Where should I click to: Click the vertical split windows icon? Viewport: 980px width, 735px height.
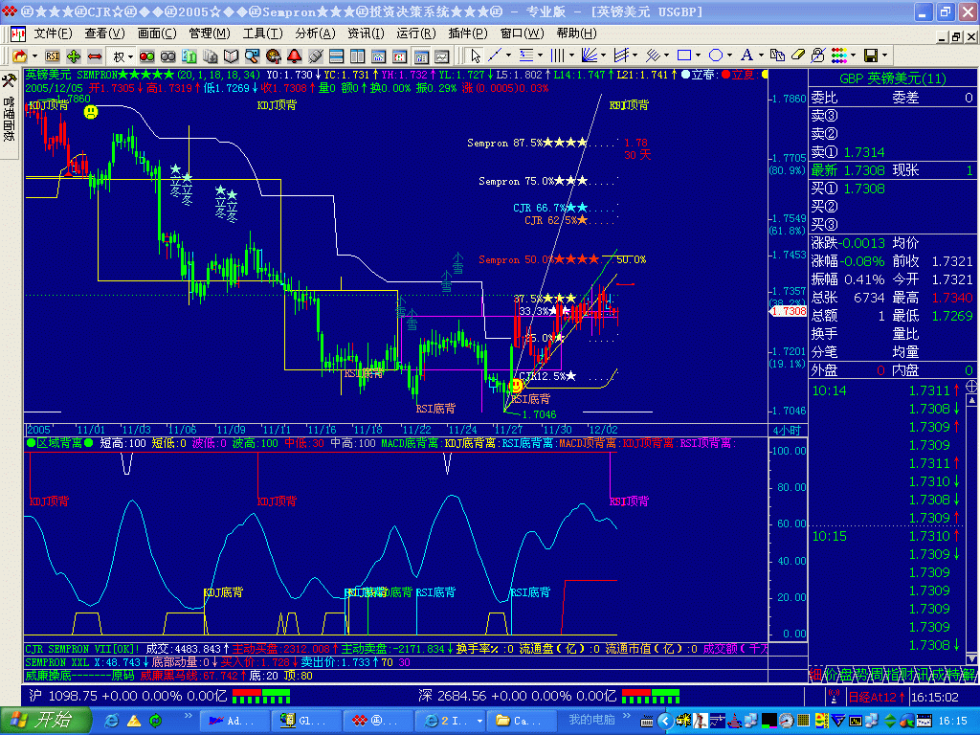[358, 56]
